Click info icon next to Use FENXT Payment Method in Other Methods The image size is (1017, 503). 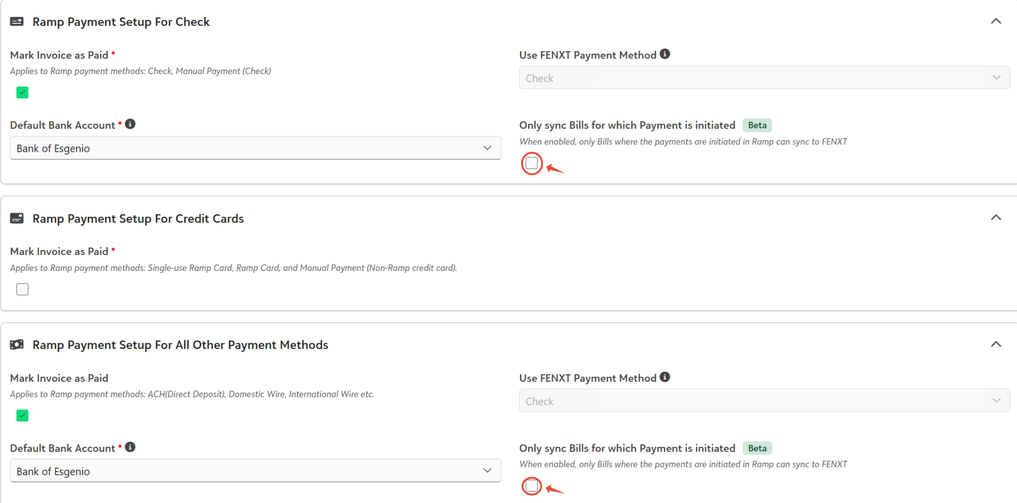[665, 377]
